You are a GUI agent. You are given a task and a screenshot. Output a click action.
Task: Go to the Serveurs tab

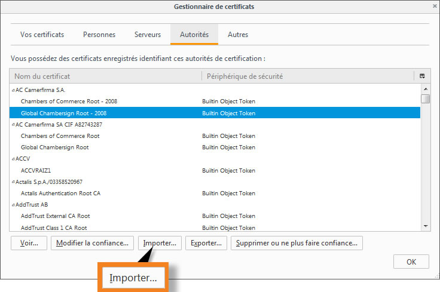pyautogui.click(x=147, y=35)
